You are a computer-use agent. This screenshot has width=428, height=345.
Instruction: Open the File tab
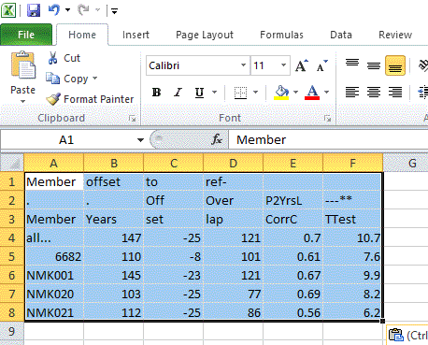tap(26, 35)
